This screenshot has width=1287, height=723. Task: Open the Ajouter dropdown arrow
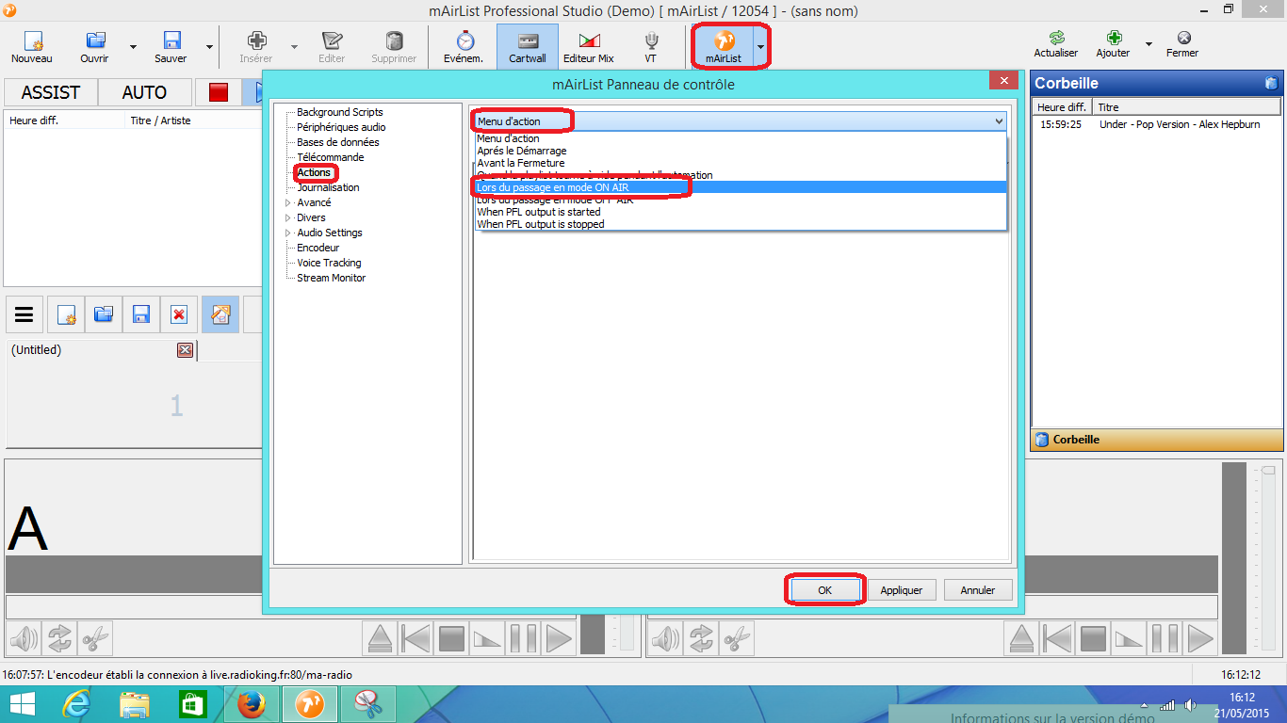(x=1149, y=44)
